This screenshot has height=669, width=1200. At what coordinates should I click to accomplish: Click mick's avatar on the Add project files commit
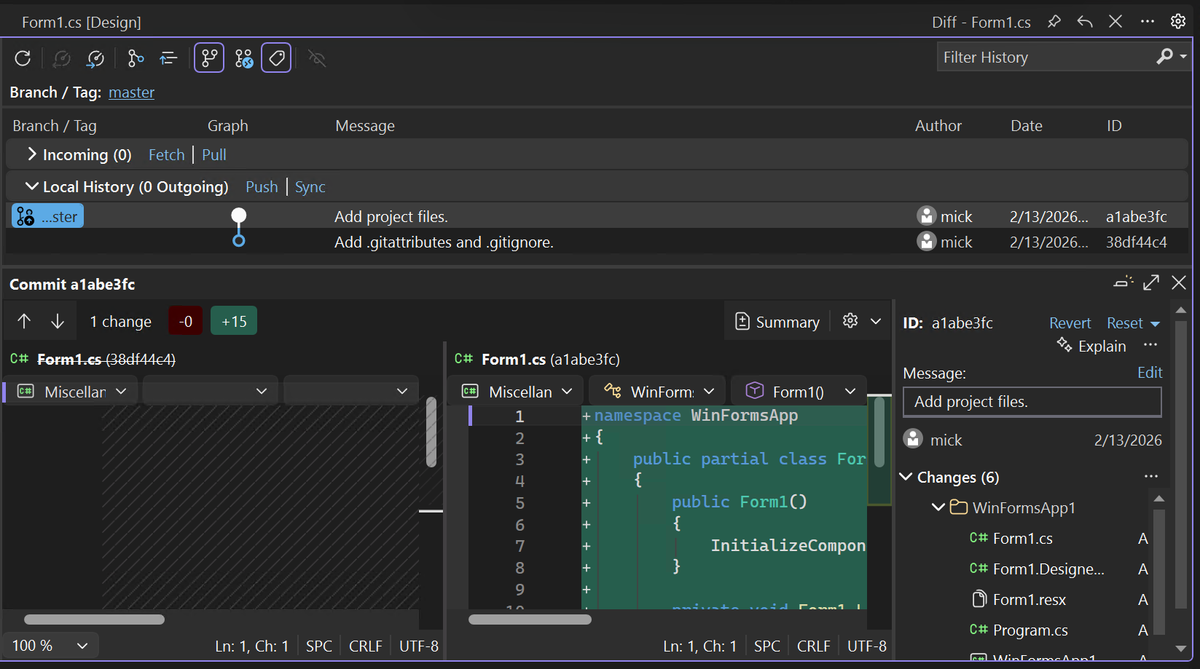(x=926, y=215)
